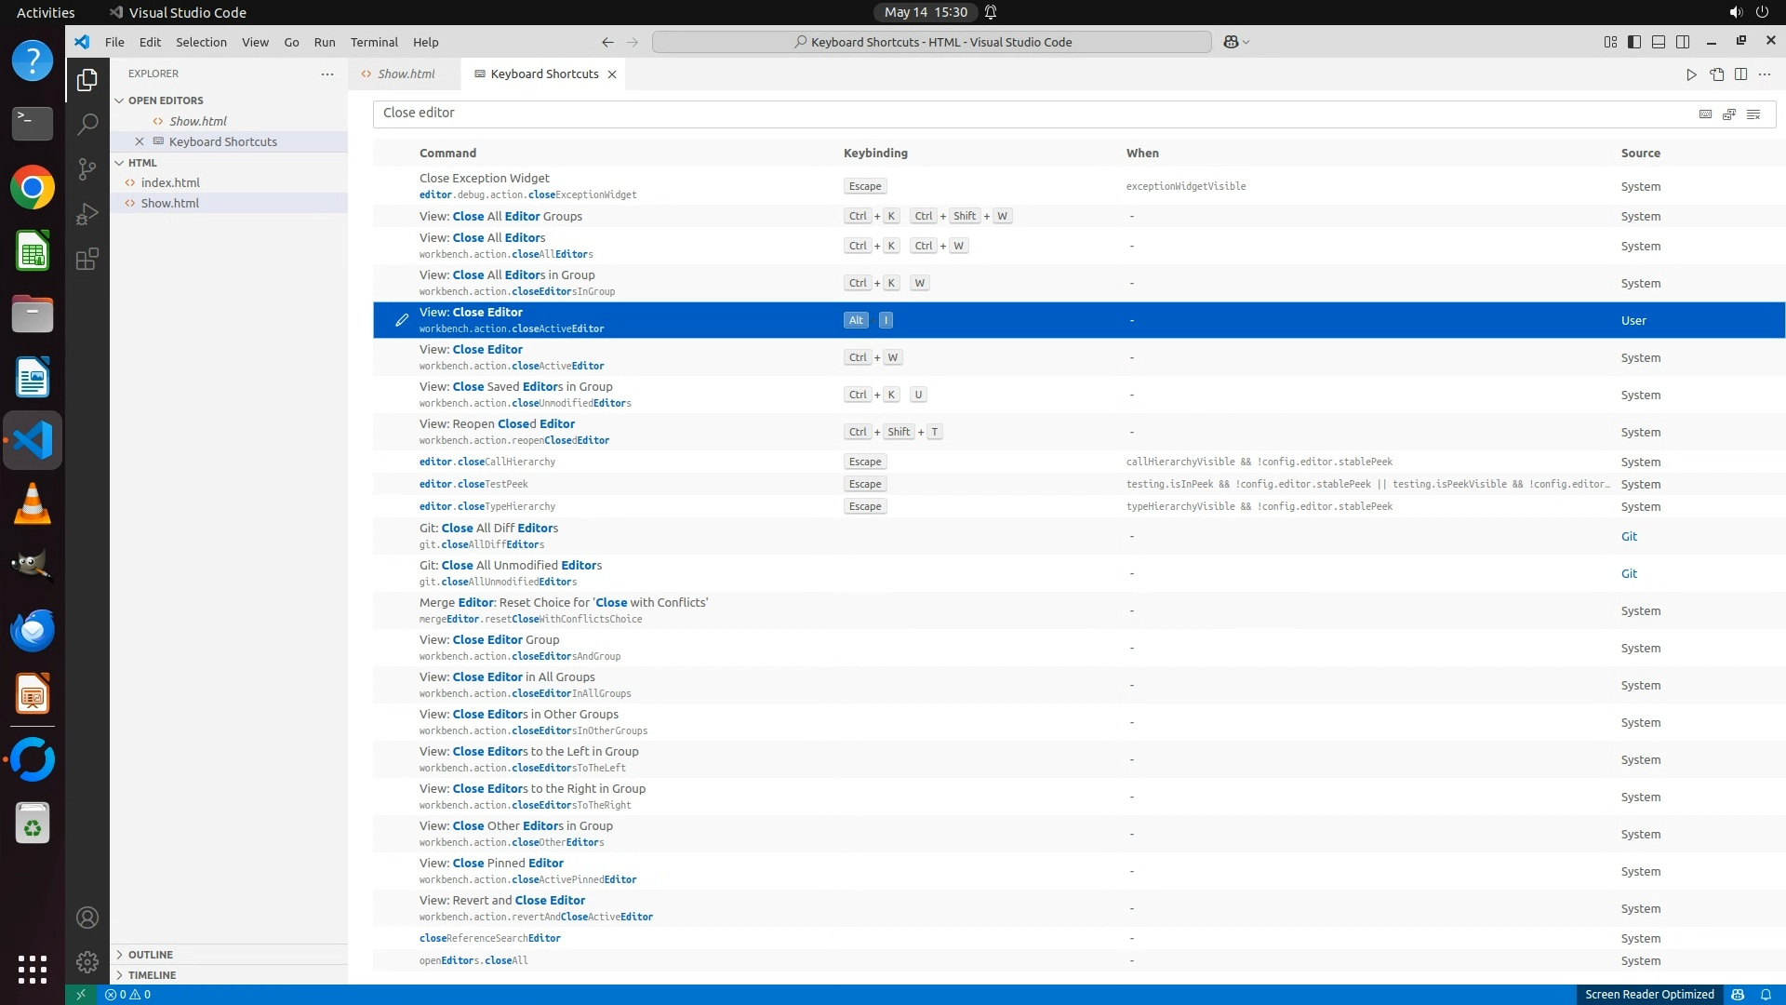Toggle the secondary side bar
1786x1005 pixels.
pyautogui.click(x=1683, y=42)
